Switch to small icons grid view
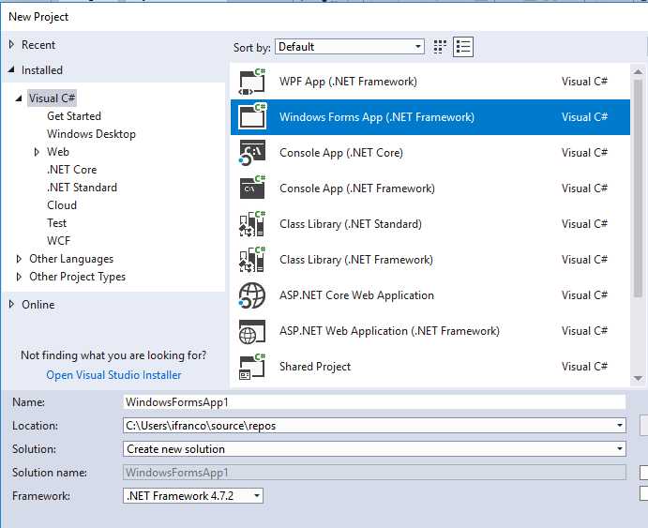Viewport: 648px width, 528px height. click(440, 47)
